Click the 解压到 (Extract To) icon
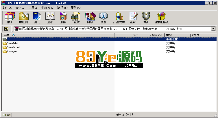This screenshot has height=118, width=218. [x=23, y=18]
